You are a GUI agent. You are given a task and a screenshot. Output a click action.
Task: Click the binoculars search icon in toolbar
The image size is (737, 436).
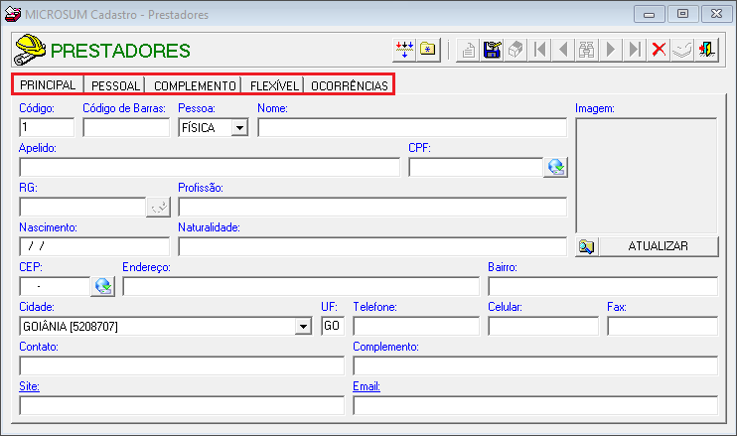(x=586, y=50)
